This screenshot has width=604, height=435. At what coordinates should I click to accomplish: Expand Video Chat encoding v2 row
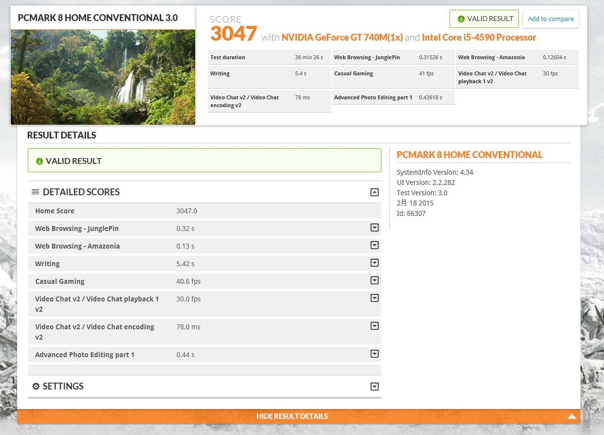pyautogui.click(x=375, y=326)
